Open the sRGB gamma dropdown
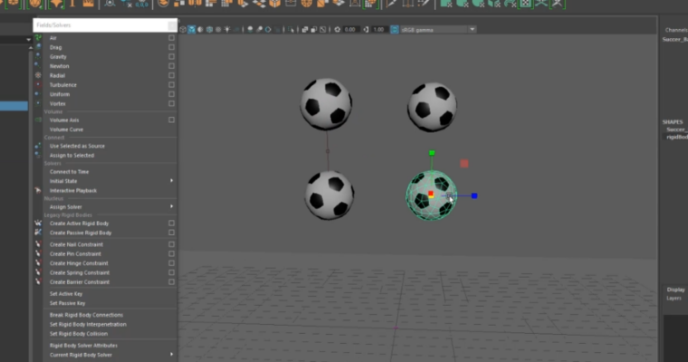Screen dimensions: 688x362 point(473,29)
